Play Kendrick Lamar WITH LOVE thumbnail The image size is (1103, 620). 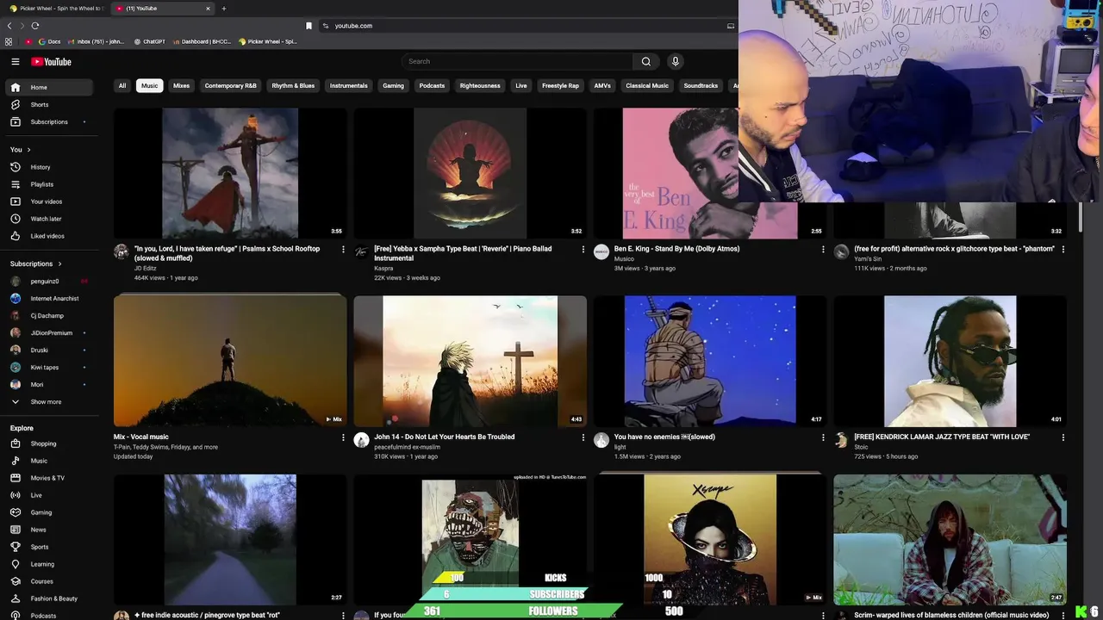(x=950, y=361)
